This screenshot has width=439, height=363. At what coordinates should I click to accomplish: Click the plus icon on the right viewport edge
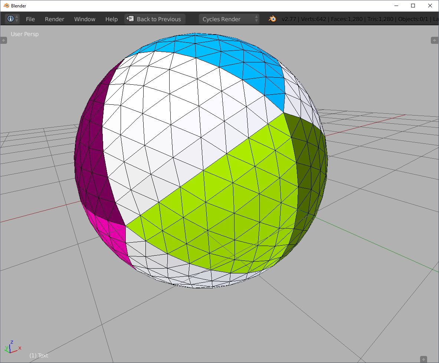point(434,40)
